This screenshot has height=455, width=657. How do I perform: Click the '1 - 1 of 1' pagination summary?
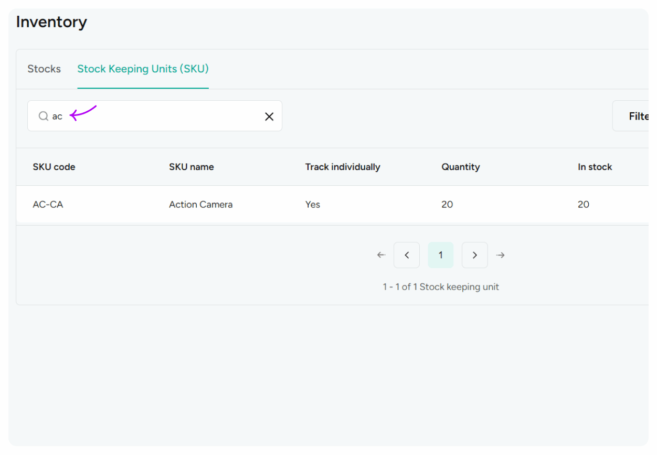(440, 287)
